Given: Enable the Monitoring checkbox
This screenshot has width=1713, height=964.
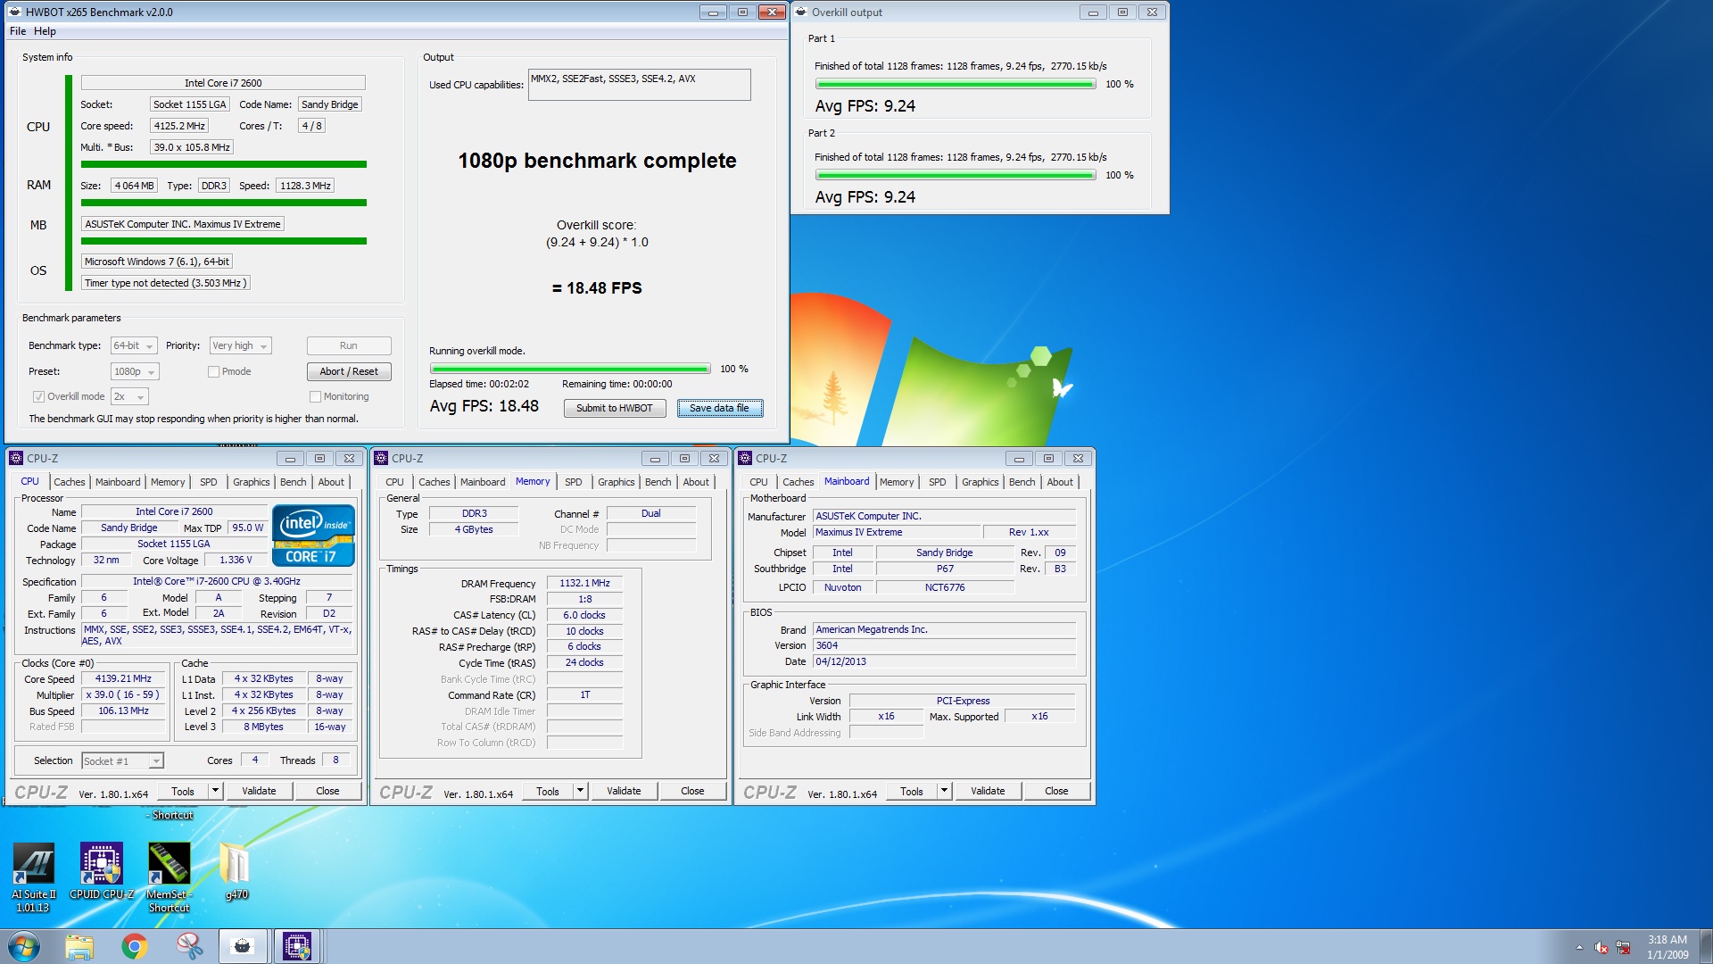Looking at the screenshot, I should [x=315, y=396].
